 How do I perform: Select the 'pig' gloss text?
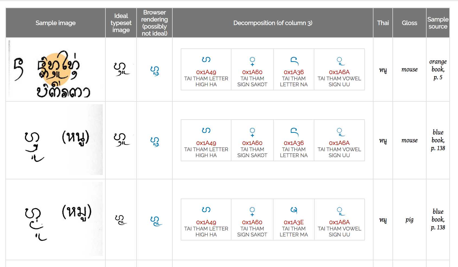pos(409,220)
